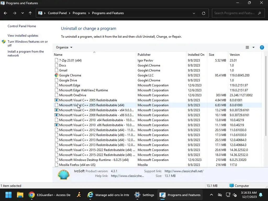268x201 pixels.
Task: Show hidden tray icons chevron
Action: (211, 195)
